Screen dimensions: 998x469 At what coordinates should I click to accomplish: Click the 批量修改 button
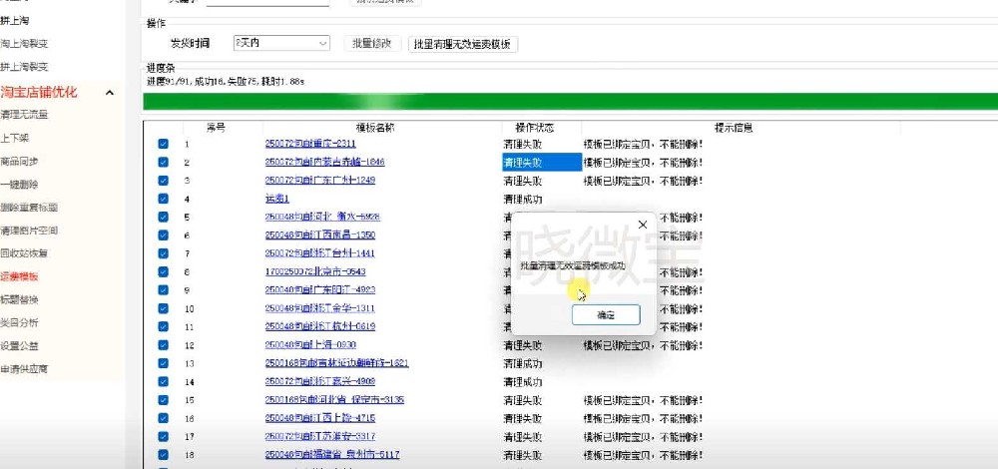(x=372, y=43)
